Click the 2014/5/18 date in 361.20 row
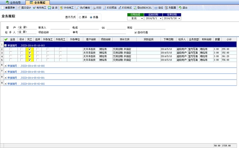Image resolution: width=239 pixels, height=148 pixels. (168, 56)
